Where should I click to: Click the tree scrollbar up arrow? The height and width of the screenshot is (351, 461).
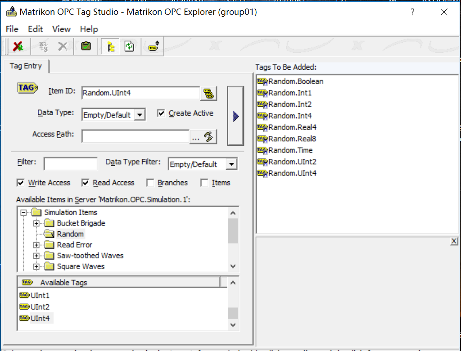[x=233, y=213]
